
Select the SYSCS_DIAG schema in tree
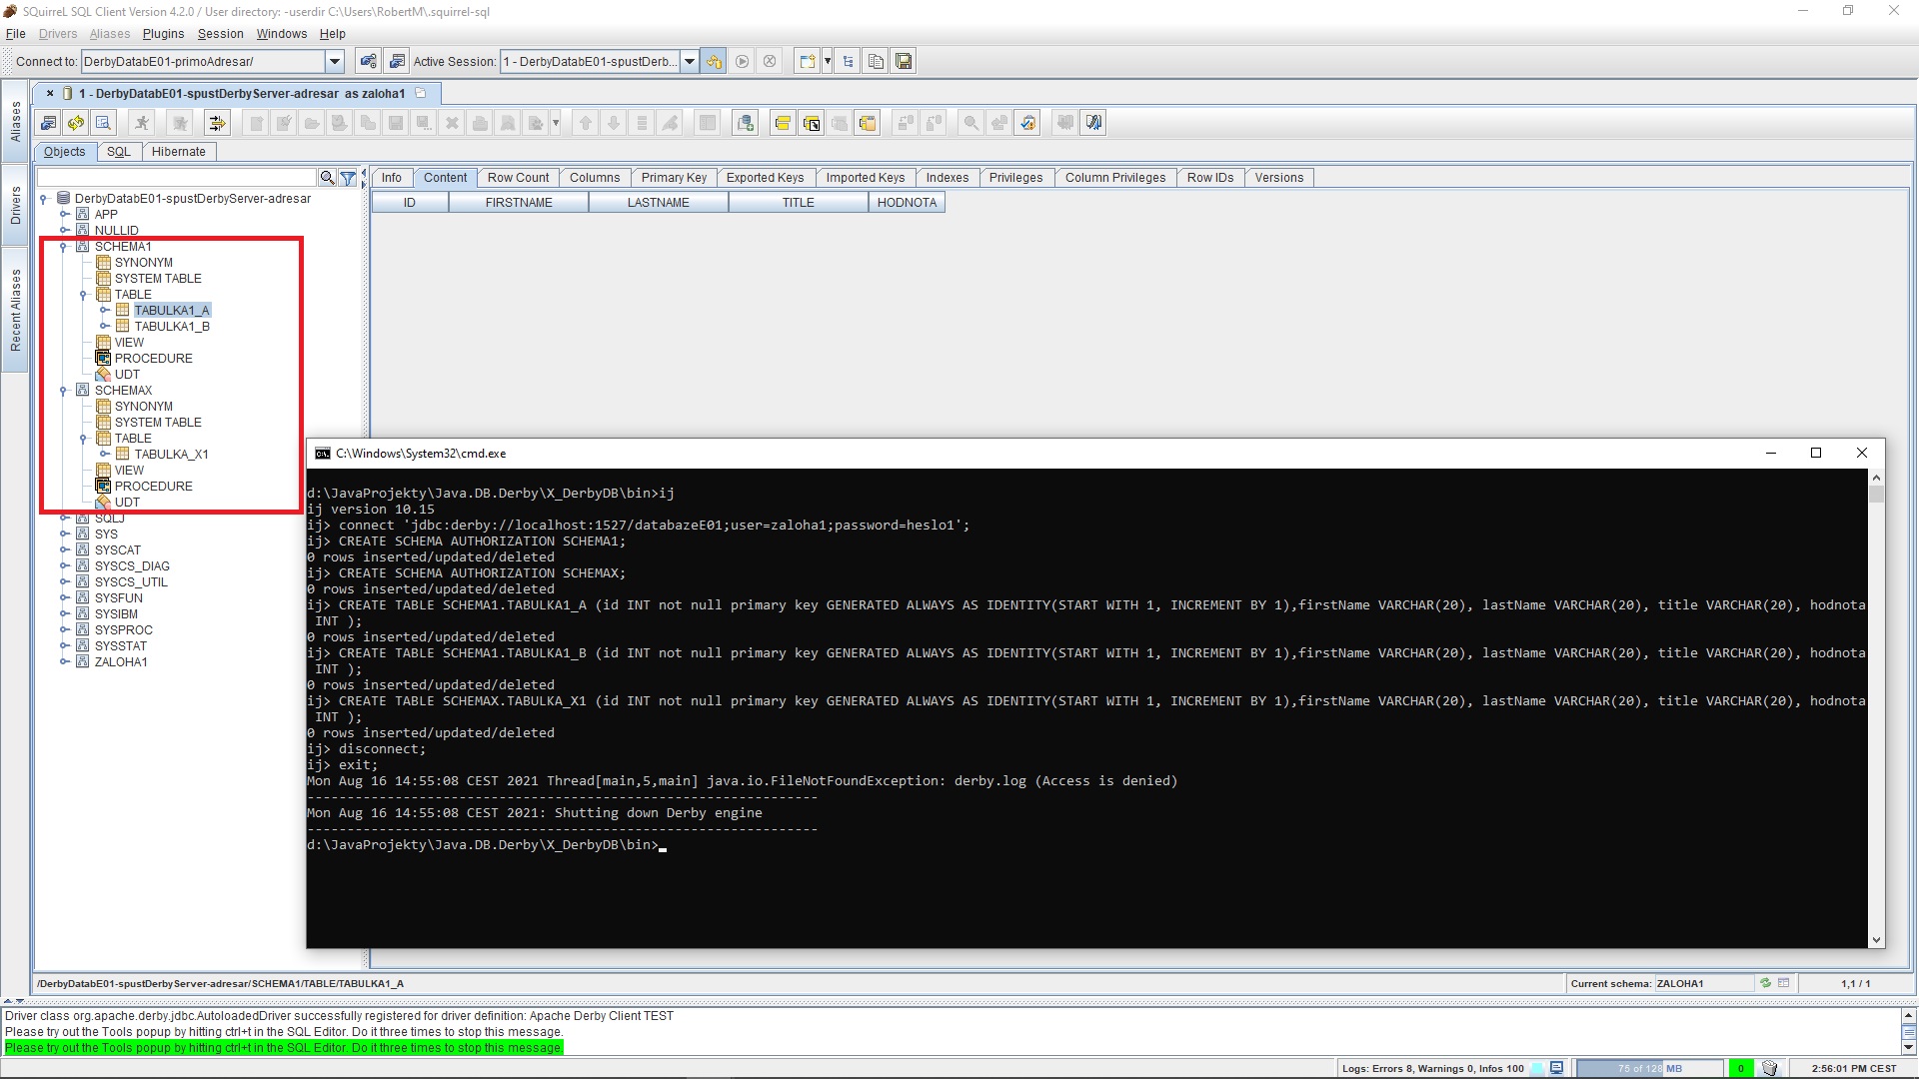coord(132,566)
